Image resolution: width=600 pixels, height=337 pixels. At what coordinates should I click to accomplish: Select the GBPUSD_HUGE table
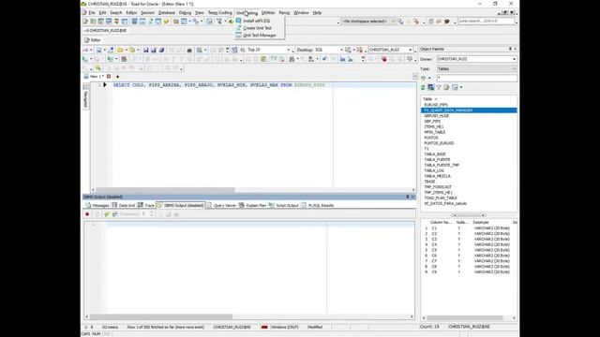click(437, 116)
